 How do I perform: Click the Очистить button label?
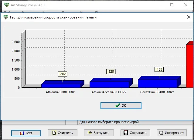pos(65,133)
